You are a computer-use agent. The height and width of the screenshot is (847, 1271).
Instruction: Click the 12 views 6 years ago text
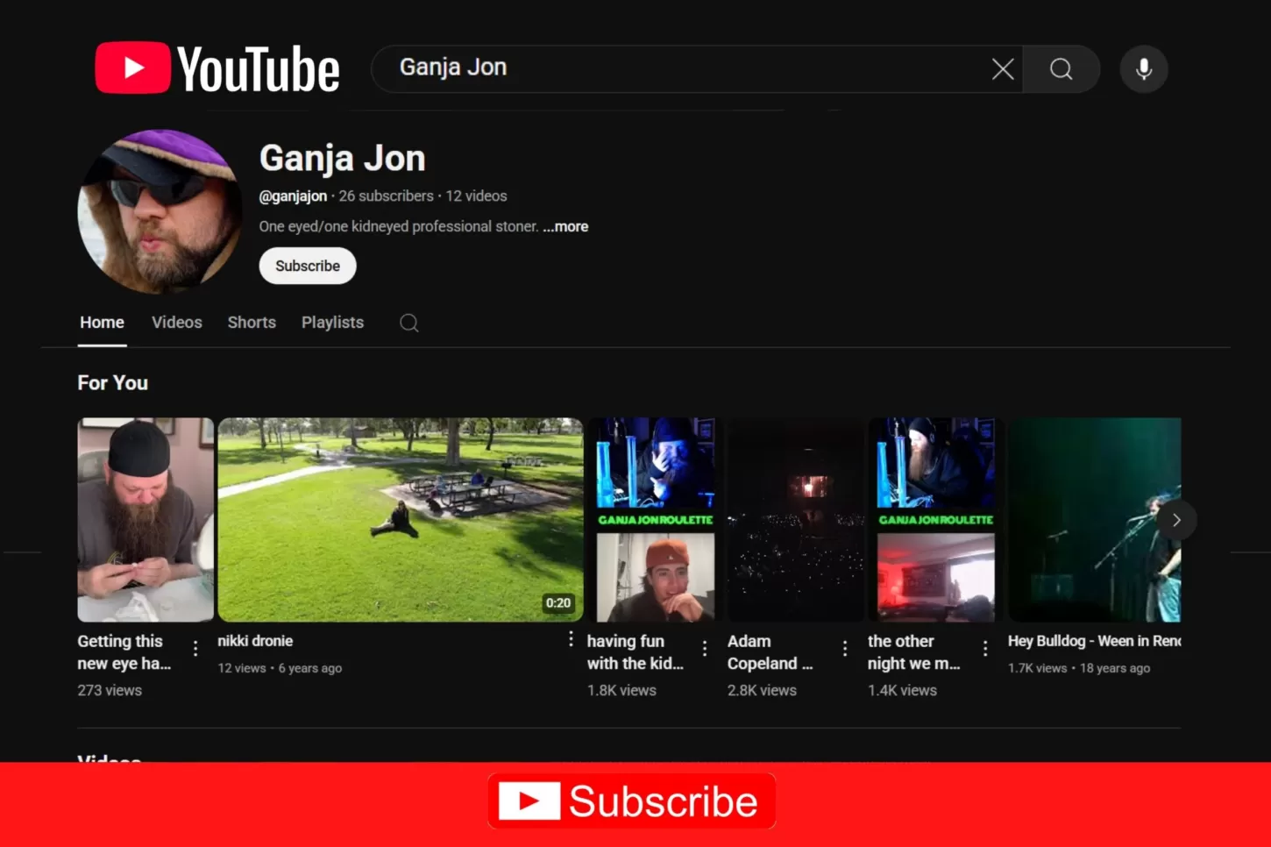280,668
